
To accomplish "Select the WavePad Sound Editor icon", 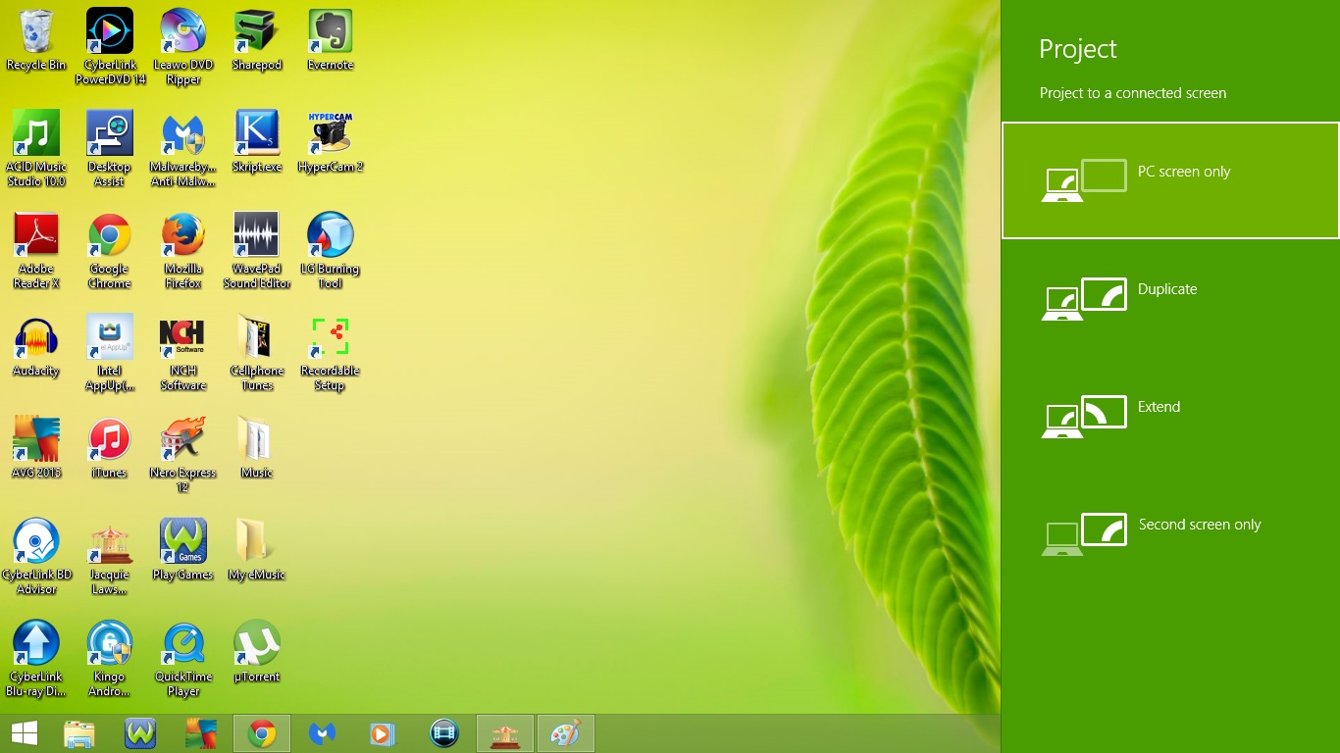I will 257,251.
